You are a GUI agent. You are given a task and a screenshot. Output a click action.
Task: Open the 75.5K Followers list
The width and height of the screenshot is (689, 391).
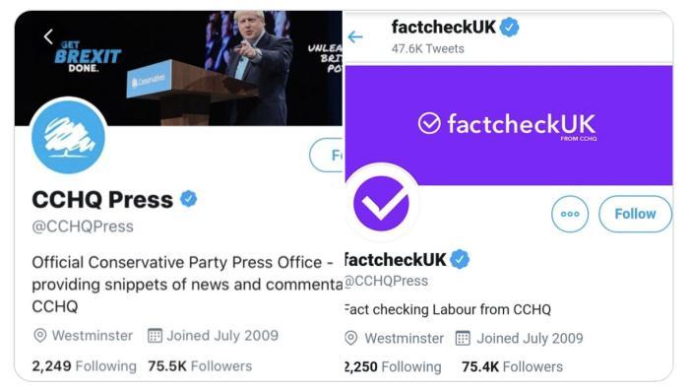click(200, 366)
